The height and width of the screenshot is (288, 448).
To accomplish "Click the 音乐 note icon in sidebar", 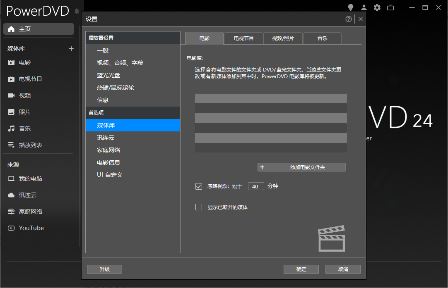I will [11, 129].
